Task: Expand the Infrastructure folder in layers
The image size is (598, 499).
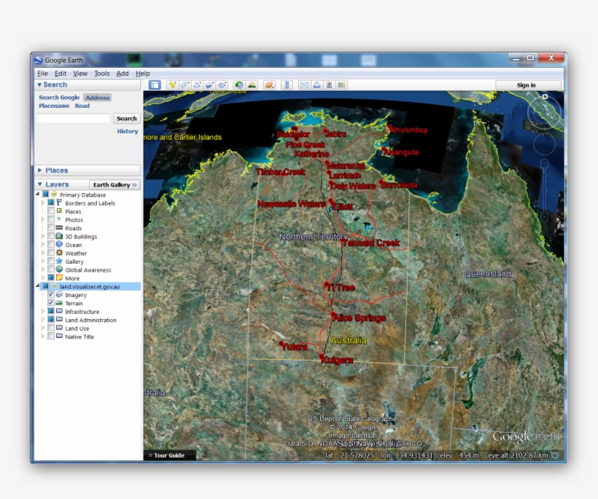Action: pos(42,312)
